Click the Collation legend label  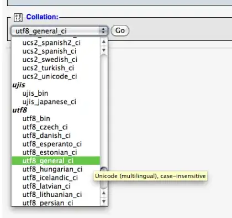tap(42, 17)
